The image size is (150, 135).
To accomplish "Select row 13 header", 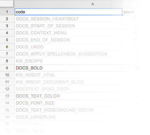I will 7,96.
